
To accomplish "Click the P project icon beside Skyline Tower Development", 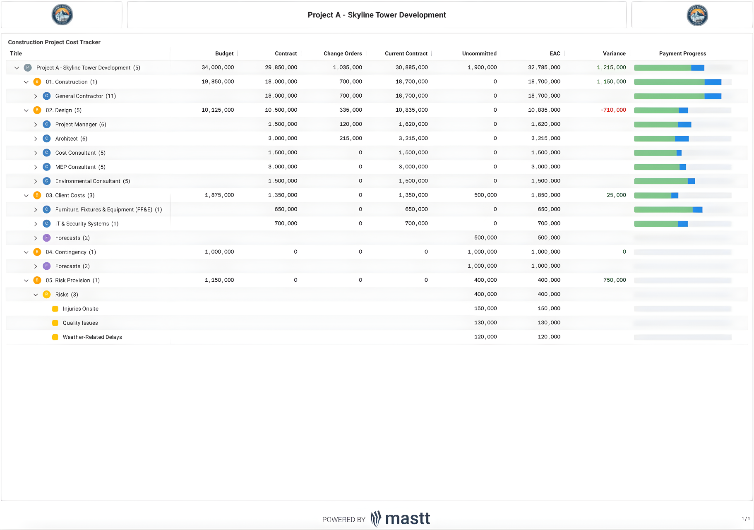I will click(27, 67).
